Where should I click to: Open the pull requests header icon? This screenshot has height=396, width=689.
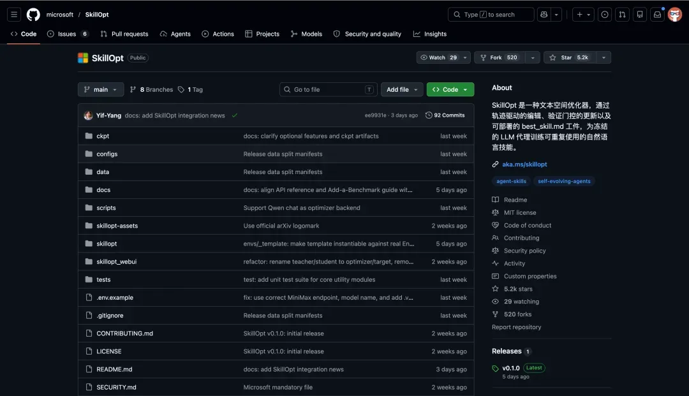622,15
